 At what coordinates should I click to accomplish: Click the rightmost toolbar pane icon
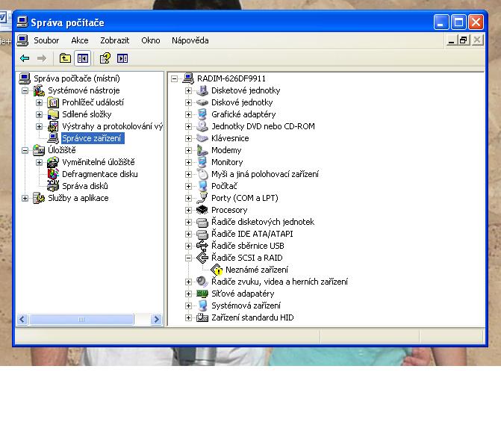(x=122, y=58)
